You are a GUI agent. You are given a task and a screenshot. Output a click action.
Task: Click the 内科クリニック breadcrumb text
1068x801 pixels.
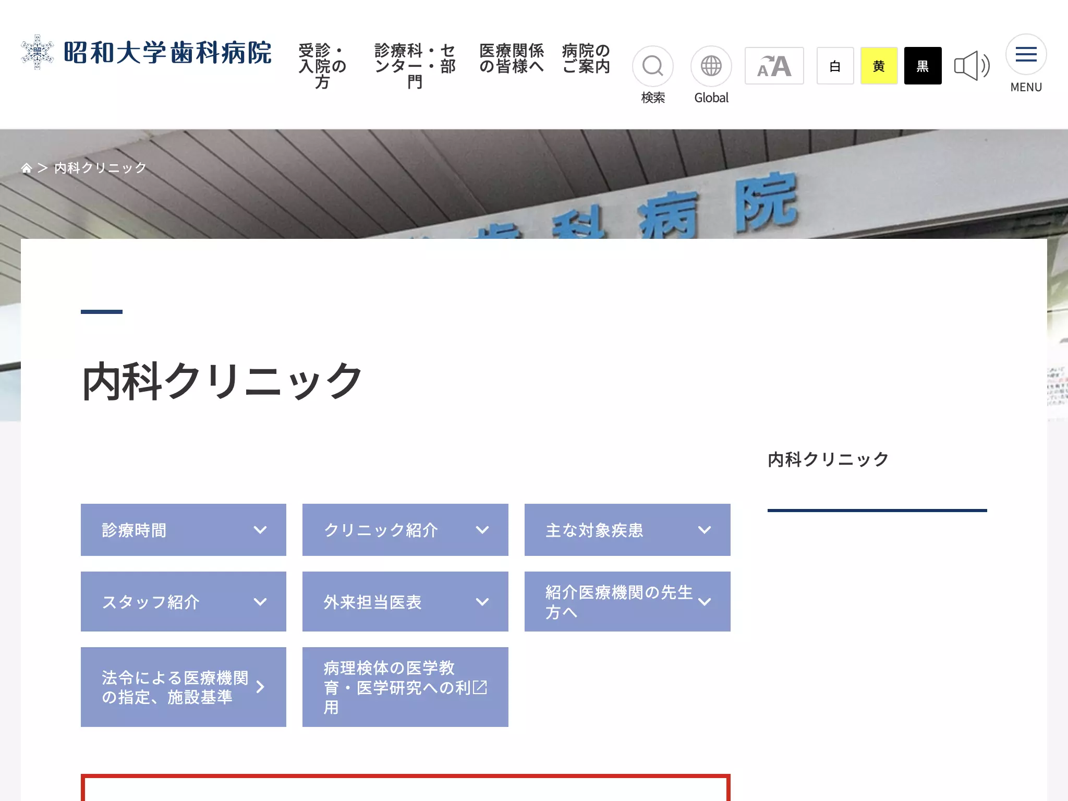(100, 168)
